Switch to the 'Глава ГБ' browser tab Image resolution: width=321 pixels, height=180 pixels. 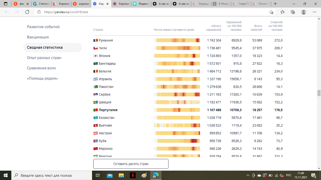pos(240,4)
